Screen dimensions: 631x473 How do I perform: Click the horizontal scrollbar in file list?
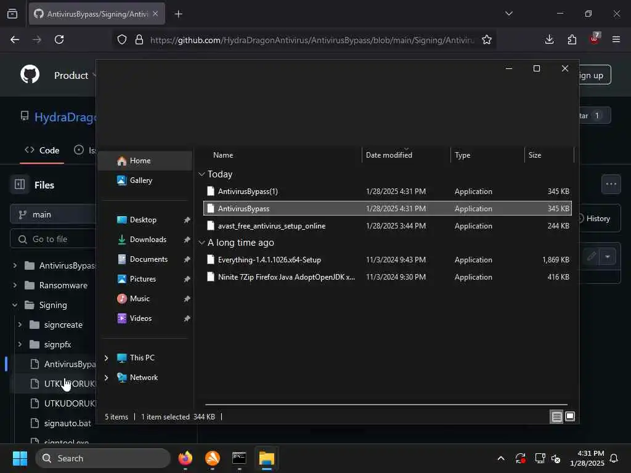[x=386, y=405]
